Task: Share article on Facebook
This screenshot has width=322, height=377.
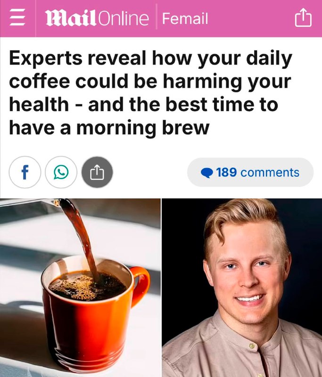Action: click(x=25, y=172)
